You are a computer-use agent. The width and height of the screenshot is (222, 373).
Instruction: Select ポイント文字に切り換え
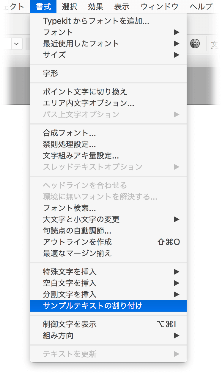(108, 92)
